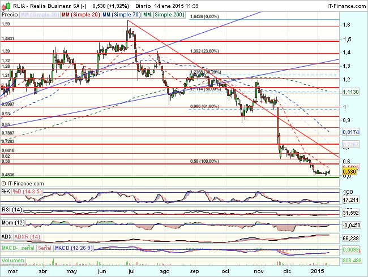
Task: Toggle the MM (Simple 70) moving average label
Action: tap(123, 14)
